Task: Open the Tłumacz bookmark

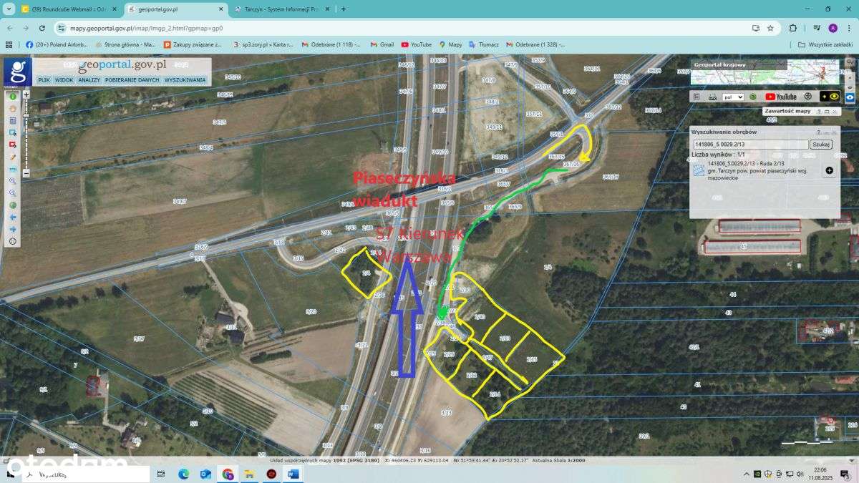Action: coord(485,44)
